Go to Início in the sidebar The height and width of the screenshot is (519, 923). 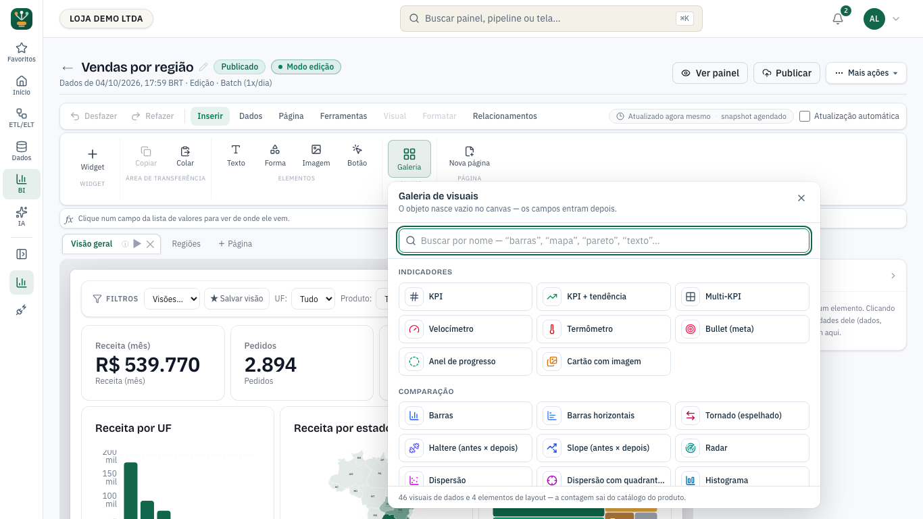click(22, 85)
